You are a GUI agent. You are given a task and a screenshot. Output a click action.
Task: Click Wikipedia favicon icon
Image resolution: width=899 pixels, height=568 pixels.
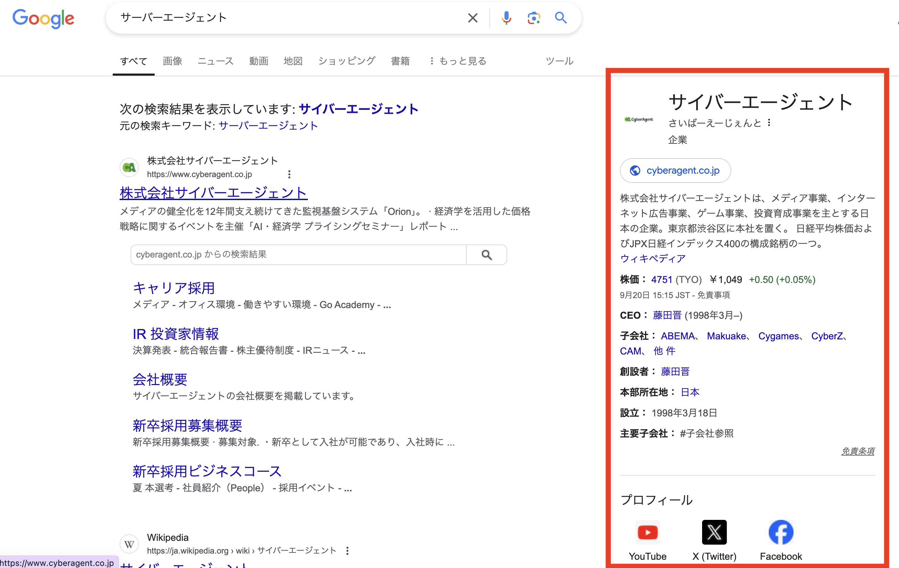(129, 544)
